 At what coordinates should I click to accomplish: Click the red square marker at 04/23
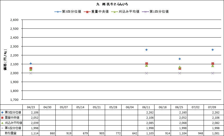tap(31, 68)
